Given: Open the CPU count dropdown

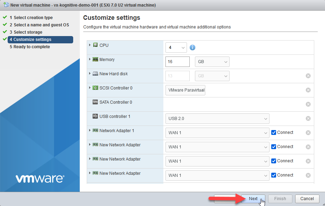Looking at the screenshot, I should tap(176, 48).
